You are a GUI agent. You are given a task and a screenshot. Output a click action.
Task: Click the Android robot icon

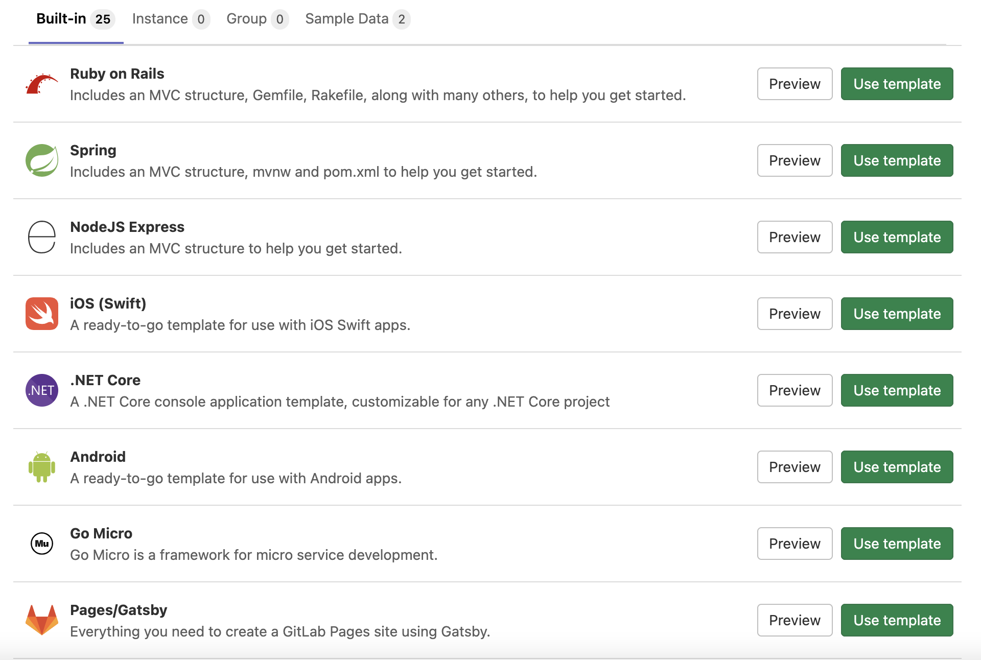click(x=41, y=467)
